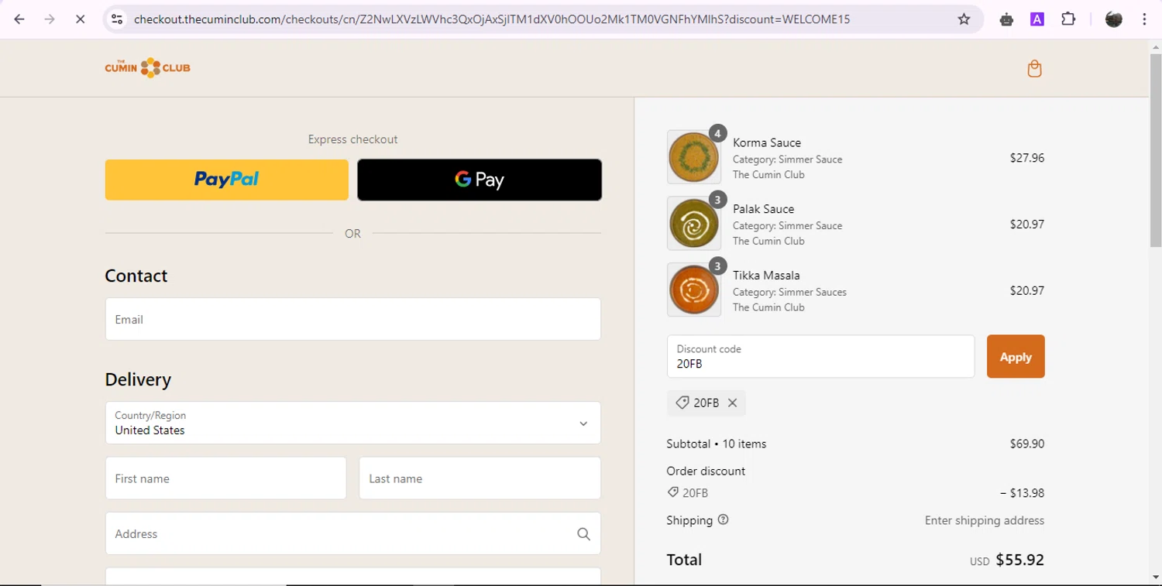Pay with PayPal express checkout

(x=226, y=180)
